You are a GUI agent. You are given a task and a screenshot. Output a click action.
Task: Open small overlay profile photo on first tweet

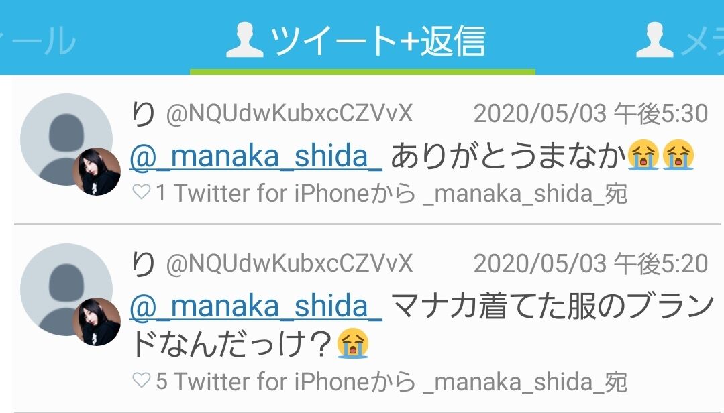97,172
